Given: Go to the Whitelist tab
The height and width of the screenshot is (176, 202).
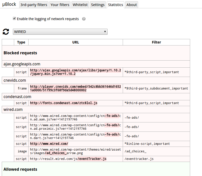Looking at the screenshot, I should coord(80,5).
